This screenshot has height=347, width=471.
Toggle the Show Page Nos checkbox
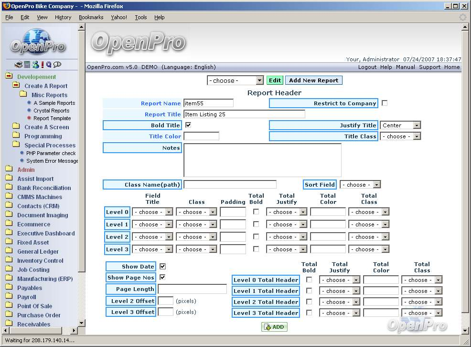point(162,277)
